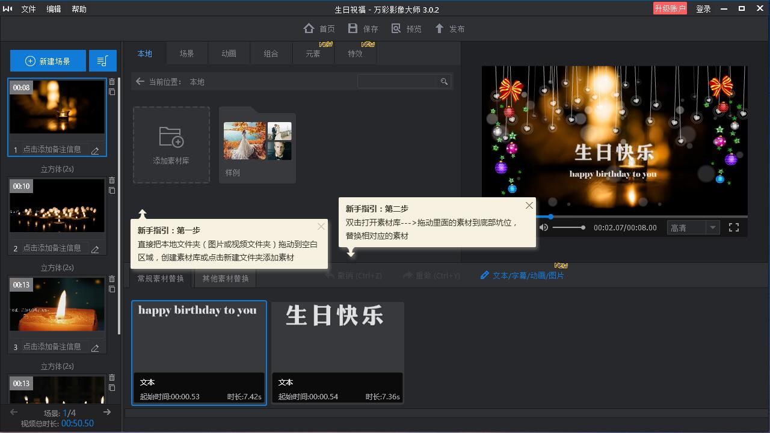Dismiss the 新手指引 second step tooltip
The width and height of the screenshot is (770, 433).
(x=529, y=205)
